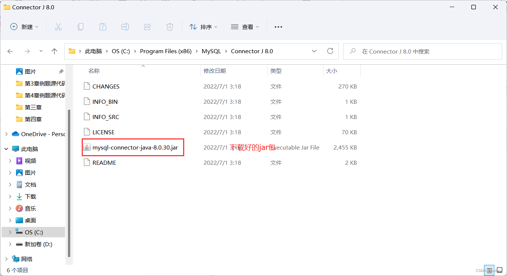The image size is (507, 276).
Task: Open the three-dot more options menu
Action: point(278,27)
